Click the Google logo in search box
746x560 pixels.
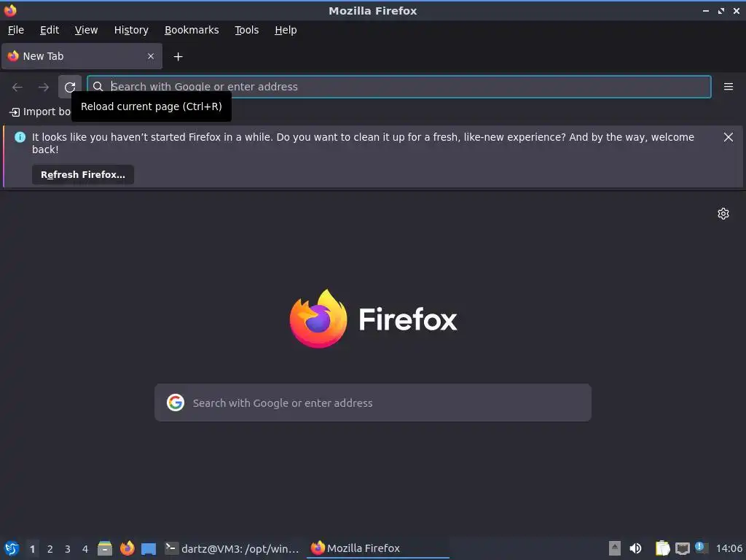[175, 402]
